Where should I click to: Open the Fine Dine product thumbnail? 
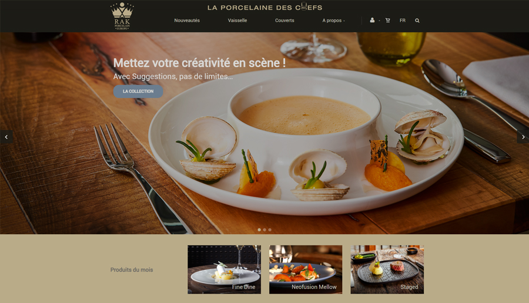[225, 270]
